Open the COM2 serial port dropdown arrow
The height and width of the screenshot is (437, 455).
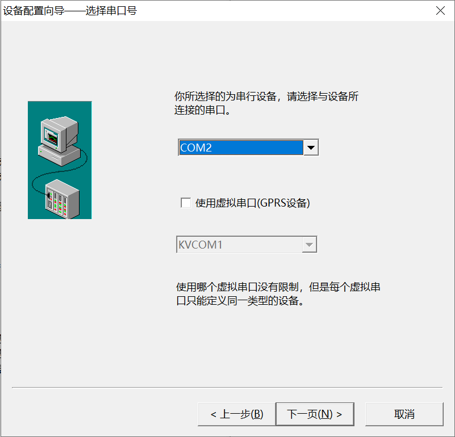(311, 148)
